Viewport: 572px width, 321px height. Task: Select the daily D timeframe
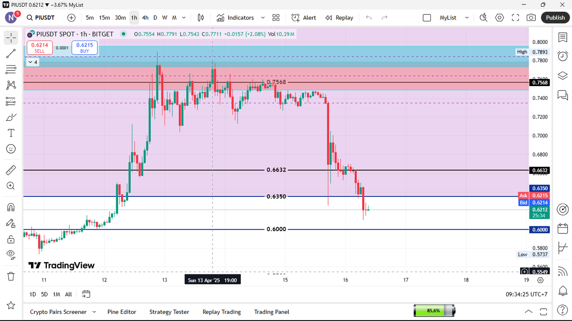click(x=155, y=18)
